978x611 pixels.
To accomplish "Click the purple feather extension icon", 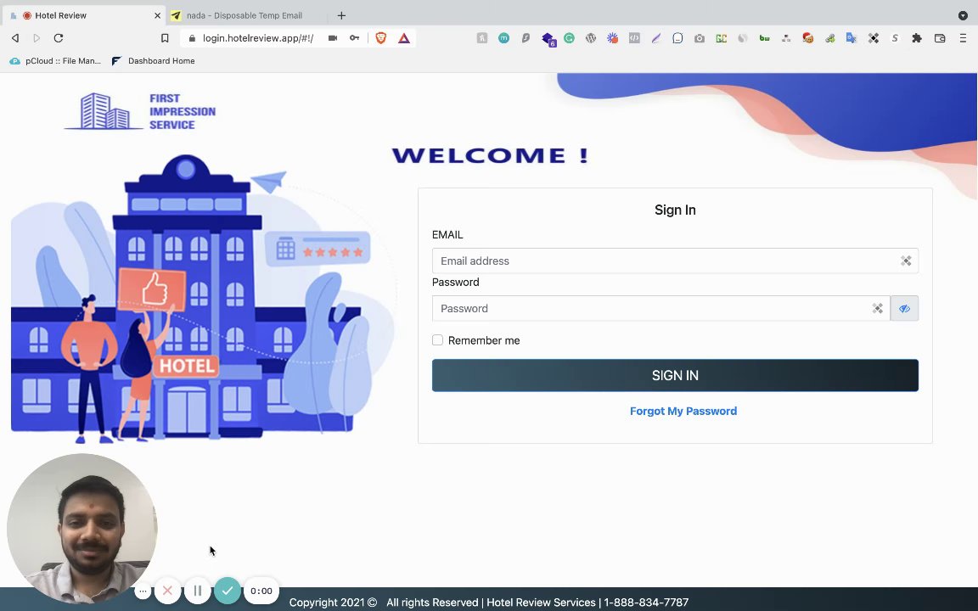I will [656, 38].
